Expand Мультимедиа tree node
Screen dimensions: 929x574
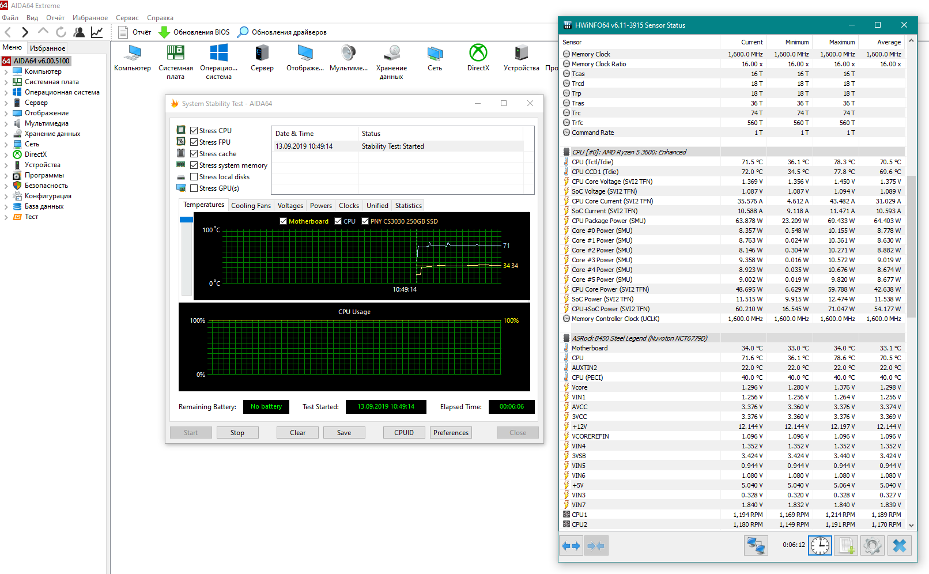pyautogui.click(x=6, y=124)
